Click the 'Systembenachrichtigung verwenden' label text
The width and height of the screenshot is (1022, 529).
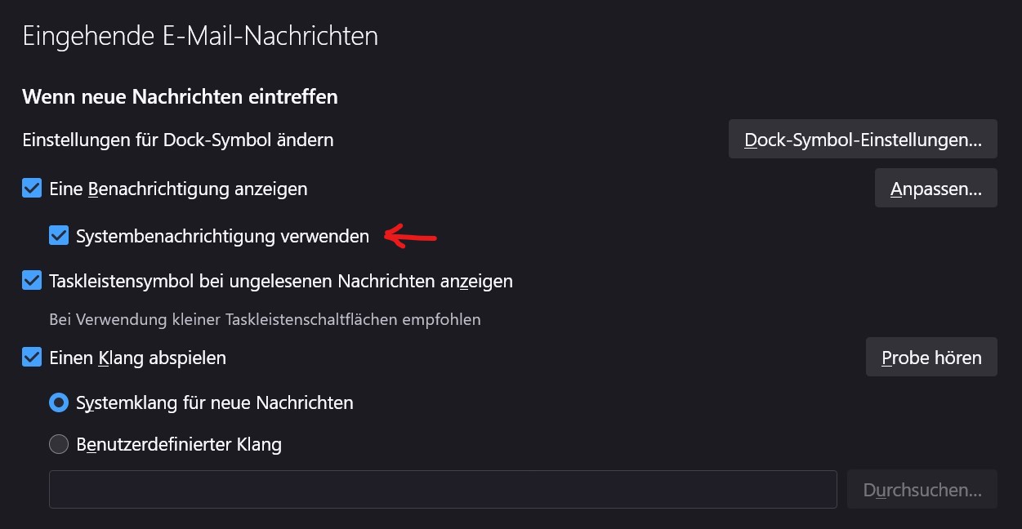222,236
